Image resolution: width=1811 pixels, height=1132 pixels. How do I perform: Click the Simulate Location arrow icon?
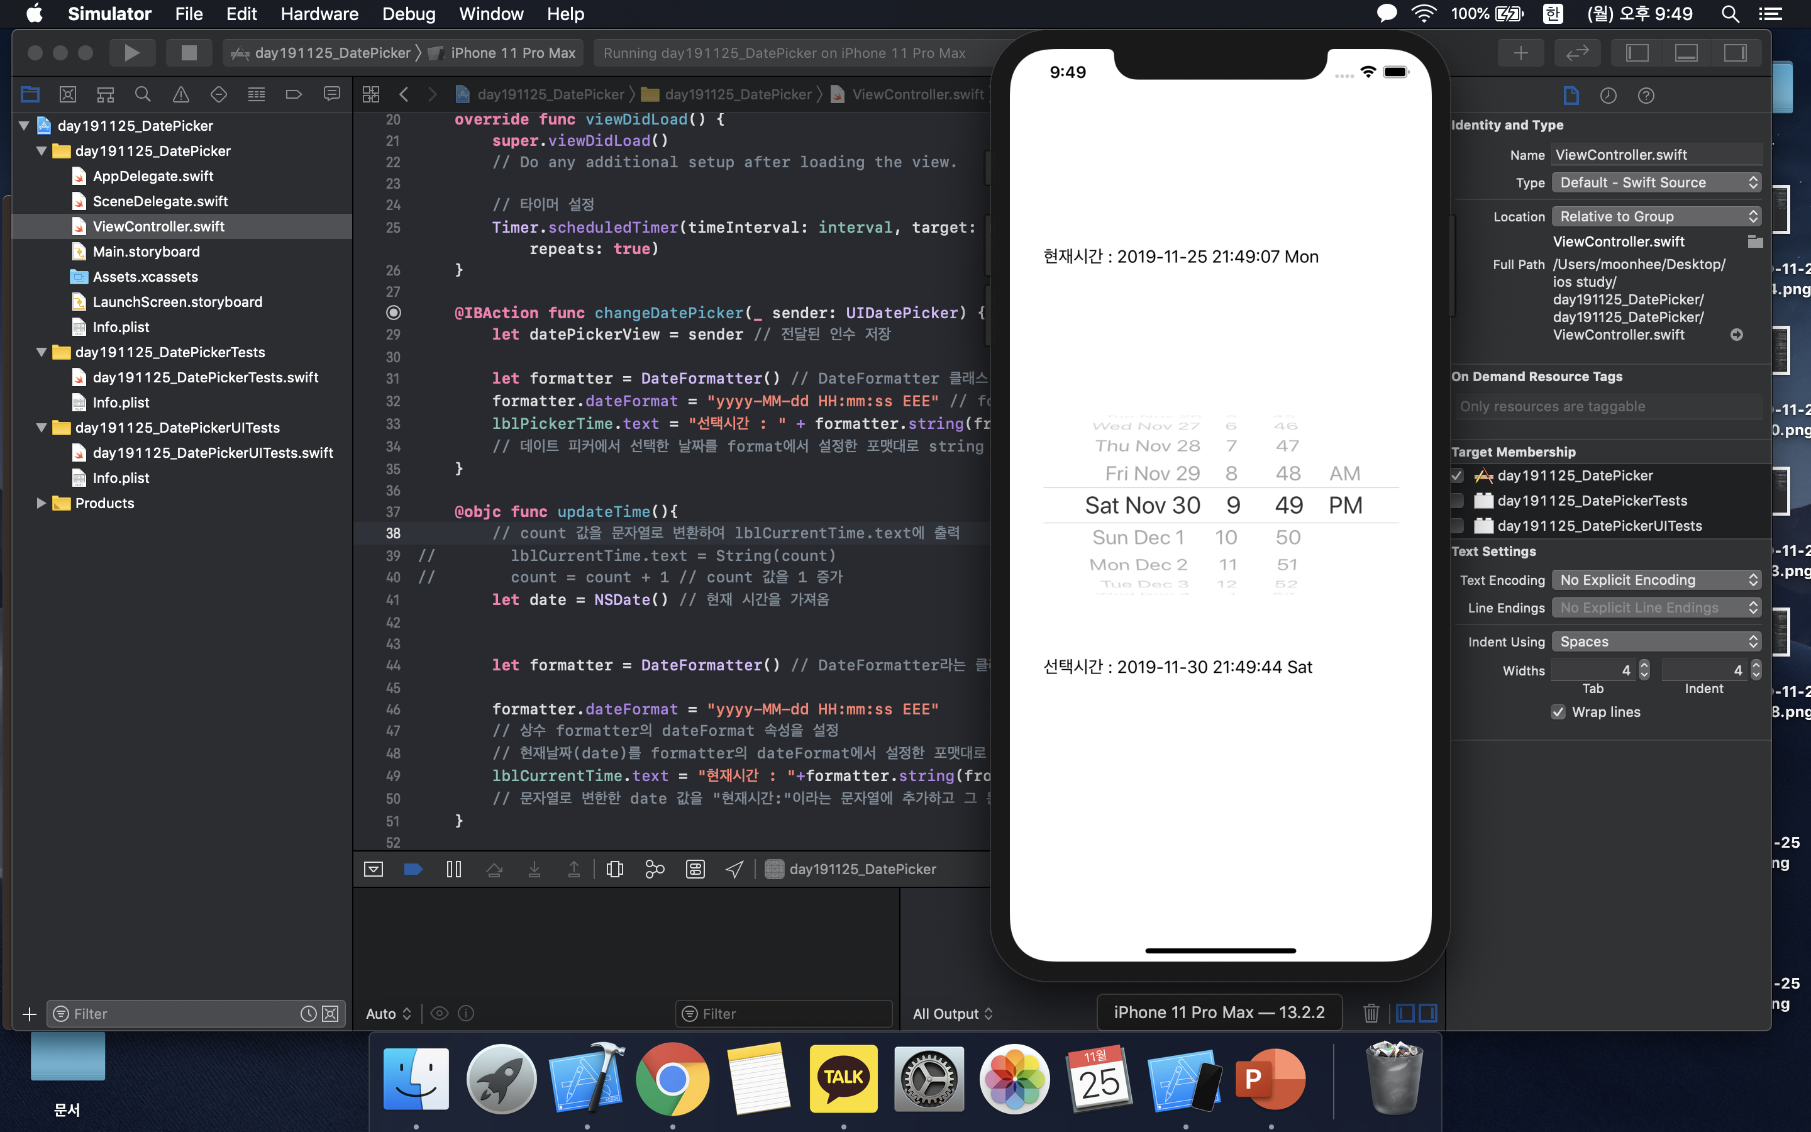(x=734, y=868)
